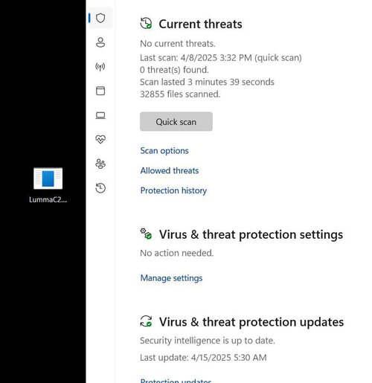Open Device performance & health heart icon
The image size is (372, 383).
coord(100,139)
